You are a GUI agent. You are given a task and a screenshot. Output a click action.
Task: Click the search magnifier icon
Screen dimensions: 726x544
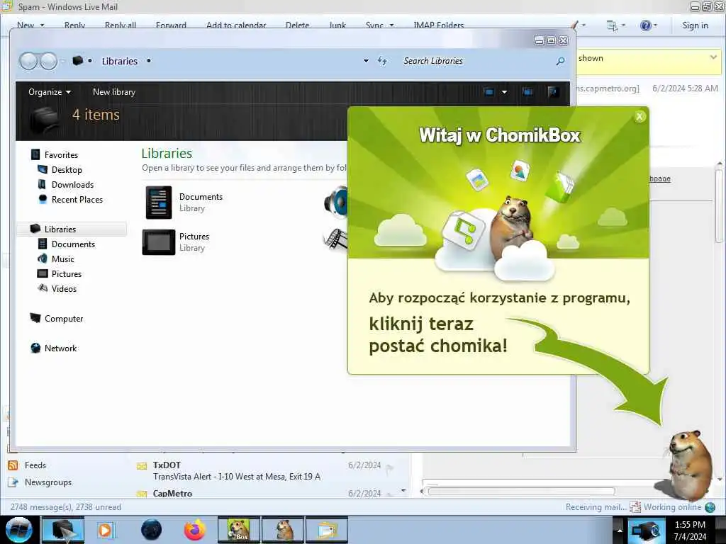(560, 61)
